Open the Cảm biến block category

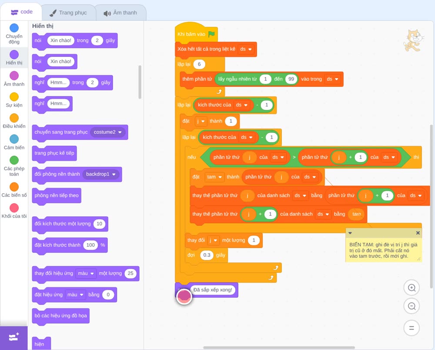tap(14, 142)
